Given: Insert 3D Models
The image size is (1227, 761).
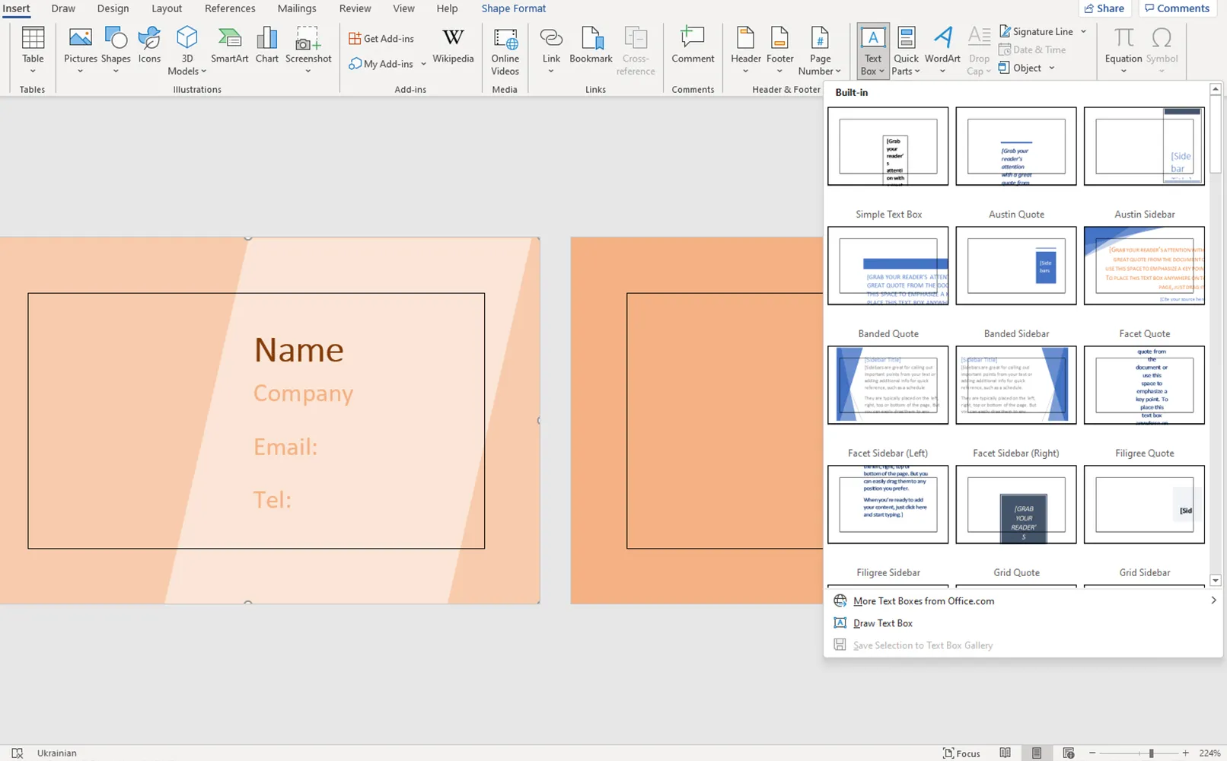Looking at the screenshot, I should pyautogui.click(x=186, y=50).
